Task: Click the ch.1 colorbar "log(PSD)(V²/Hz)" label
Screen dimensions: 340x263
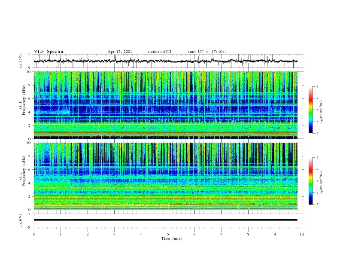Action: [x=322, y=112]
